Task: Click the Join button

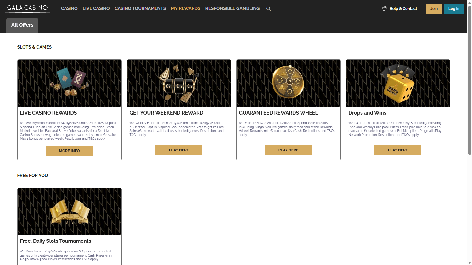Action: point(434,9)
